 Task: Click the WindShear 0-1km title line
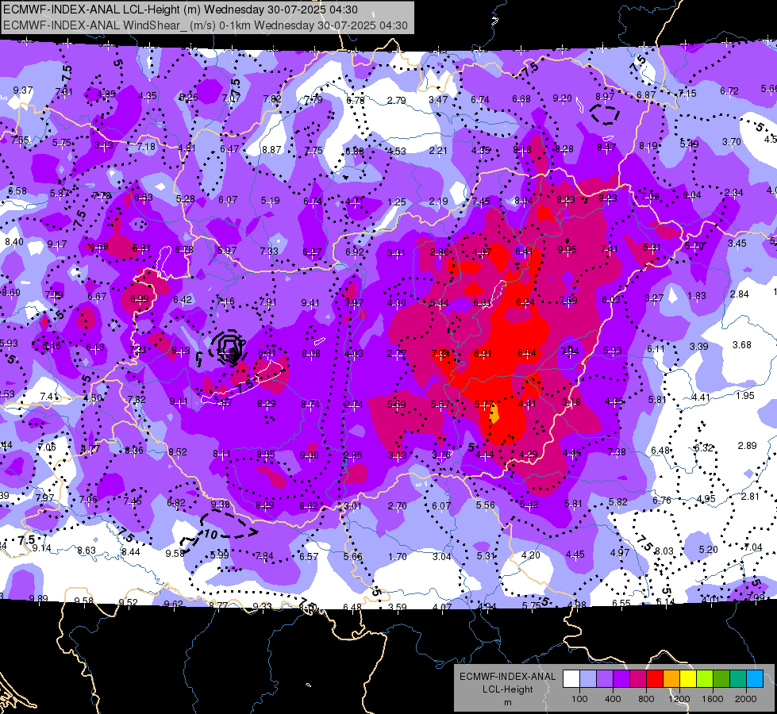[x=205, y=25]
